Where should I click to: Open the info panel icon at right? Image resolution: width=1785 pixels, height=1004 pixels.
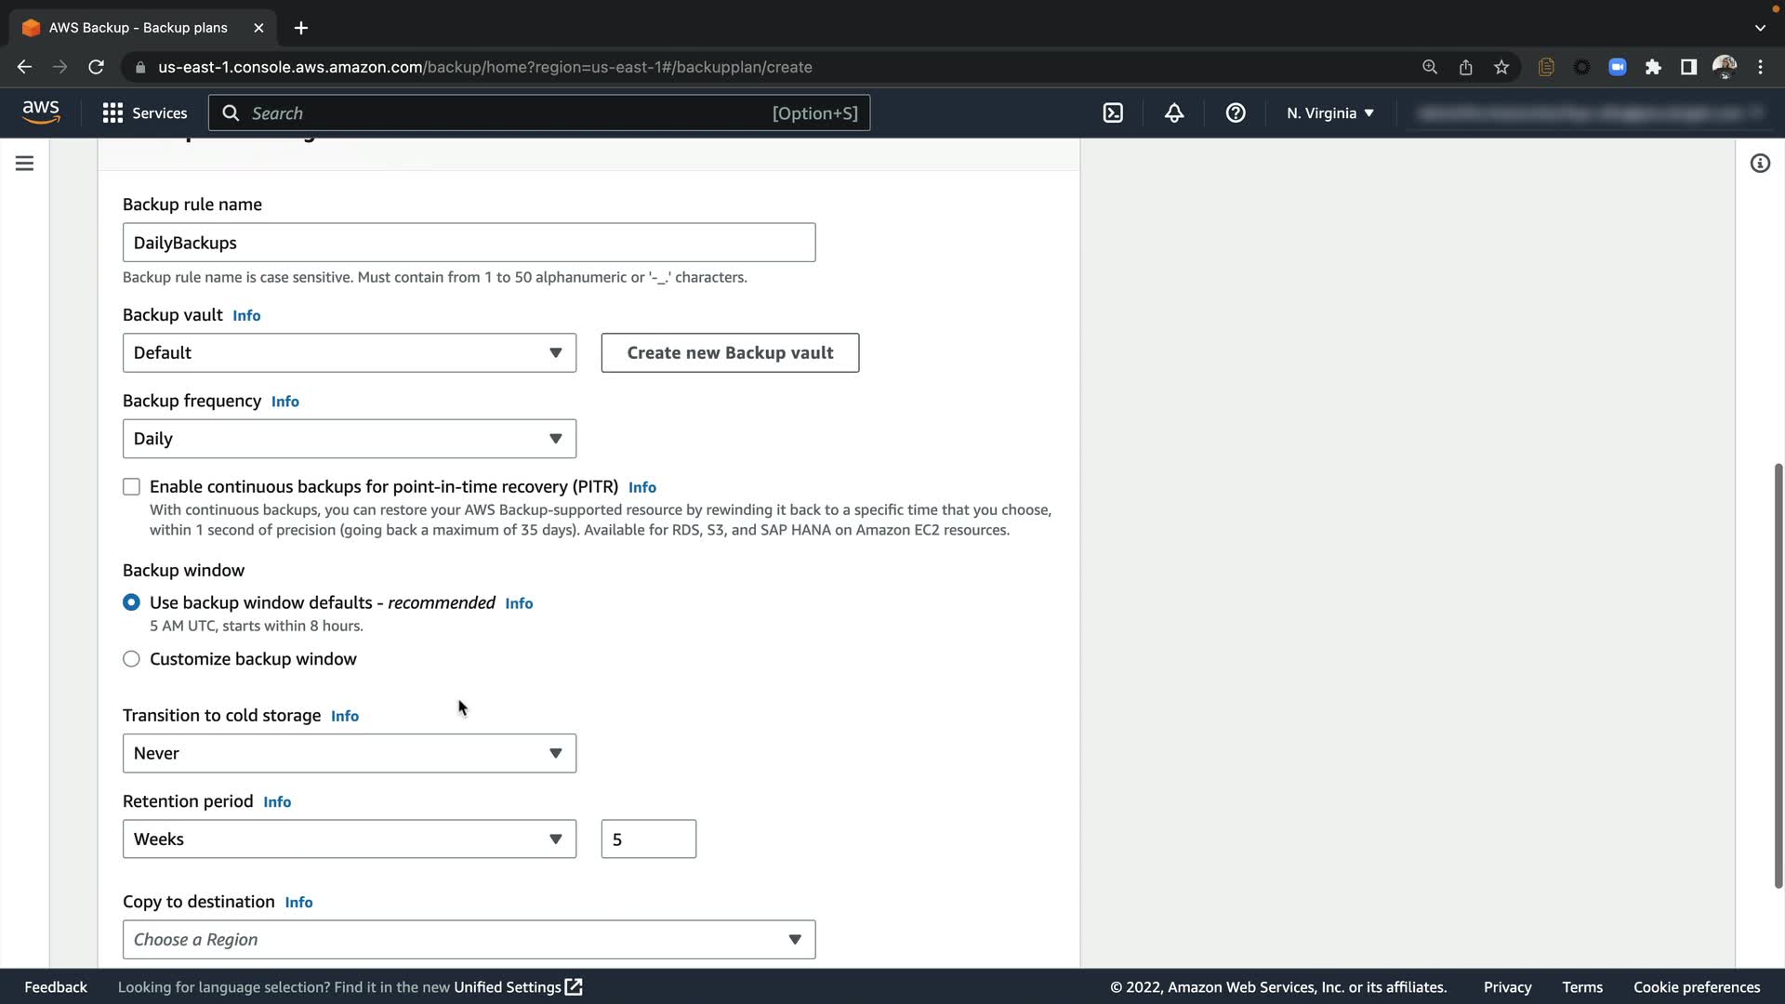point(1760,164)
